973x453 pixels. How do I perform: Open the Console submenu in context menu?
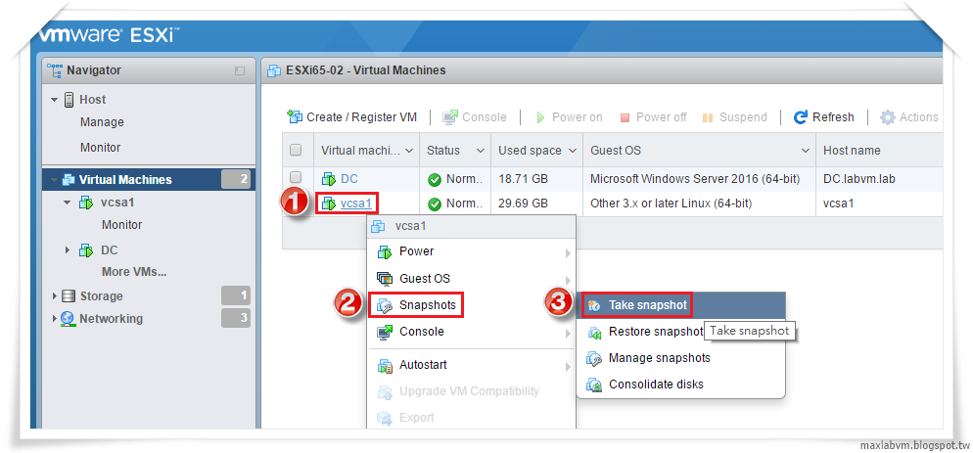coord(472,332)
